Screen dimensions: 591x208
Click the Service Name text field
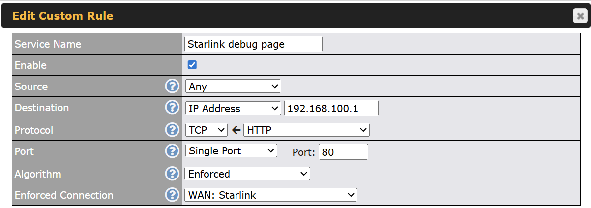(254, 44)
